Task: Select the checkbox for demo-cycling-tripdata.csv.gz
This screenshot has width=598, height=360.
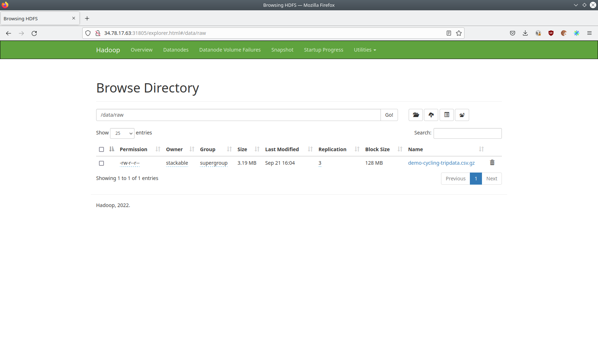Action: coord(101,163)
